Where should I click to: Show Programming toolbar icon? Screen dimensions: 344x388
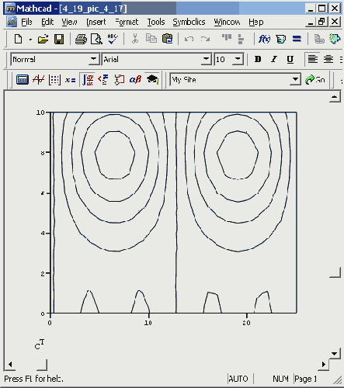(x=120, y=80)
